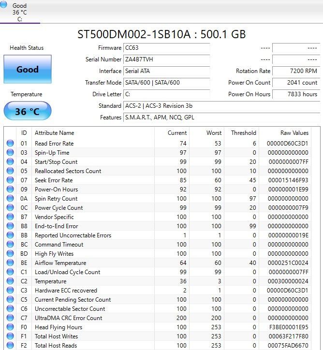323x350 pixels.
Task: Click the status orb for Load/Unload Cycle Count
Action: pyautogui.click(x=10, y=272)
